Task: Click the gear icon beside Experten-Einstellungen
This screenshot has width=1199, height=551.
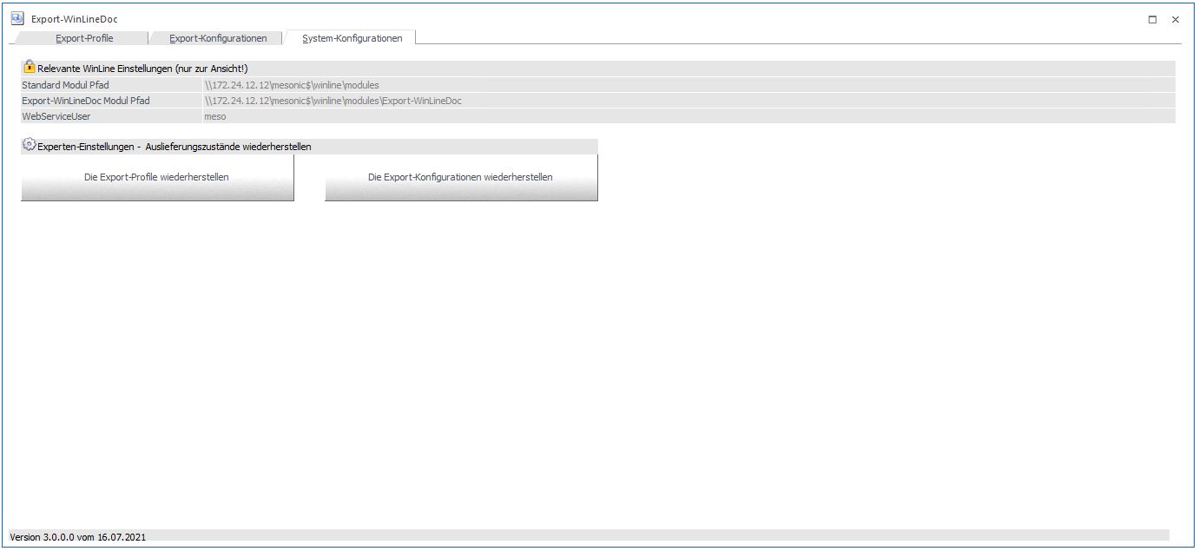Action: [30, 146]
